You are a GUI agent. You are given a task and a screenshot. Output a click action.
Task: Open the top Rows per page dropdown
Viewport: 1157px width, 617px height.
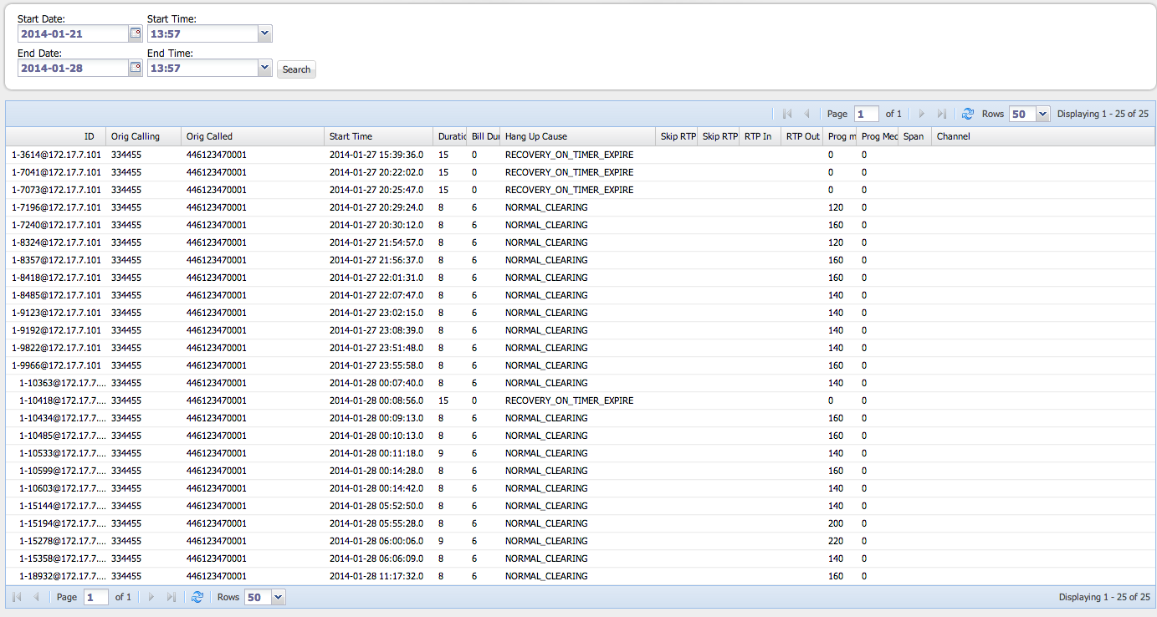(x=1042, y=114)
